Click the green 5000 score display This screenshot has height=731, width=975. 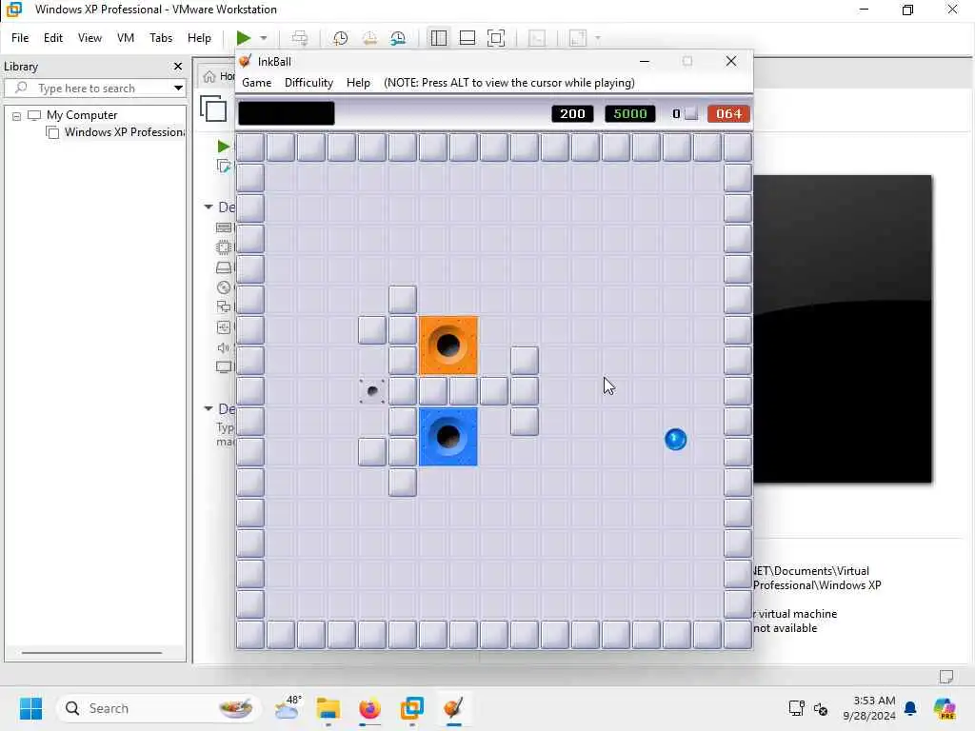tap(630, 114)
